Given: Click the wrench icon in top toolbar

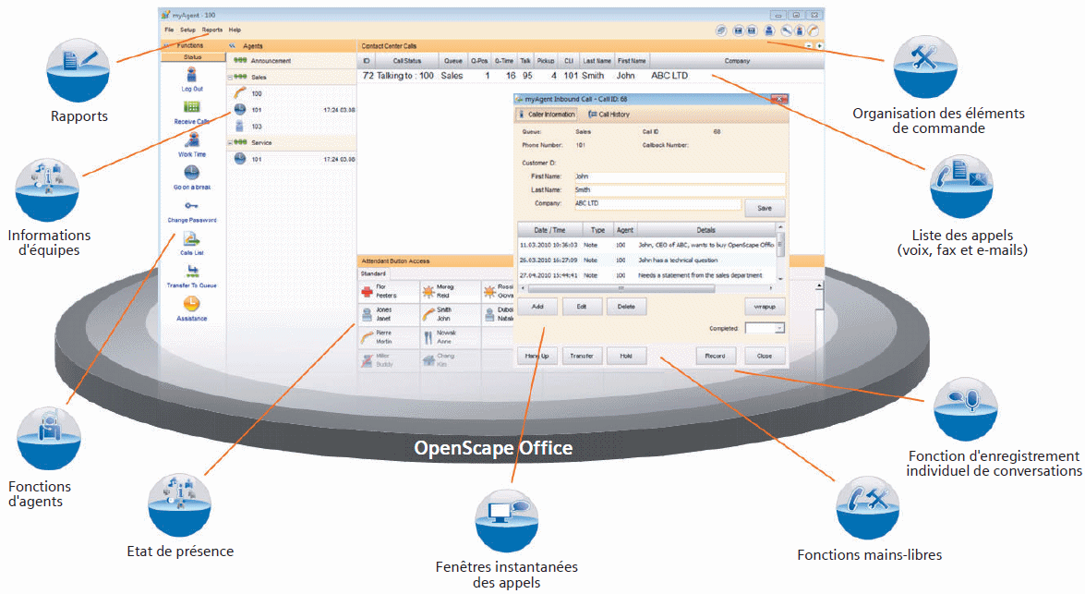Looking at the screenshot, I should pos(786,30).
